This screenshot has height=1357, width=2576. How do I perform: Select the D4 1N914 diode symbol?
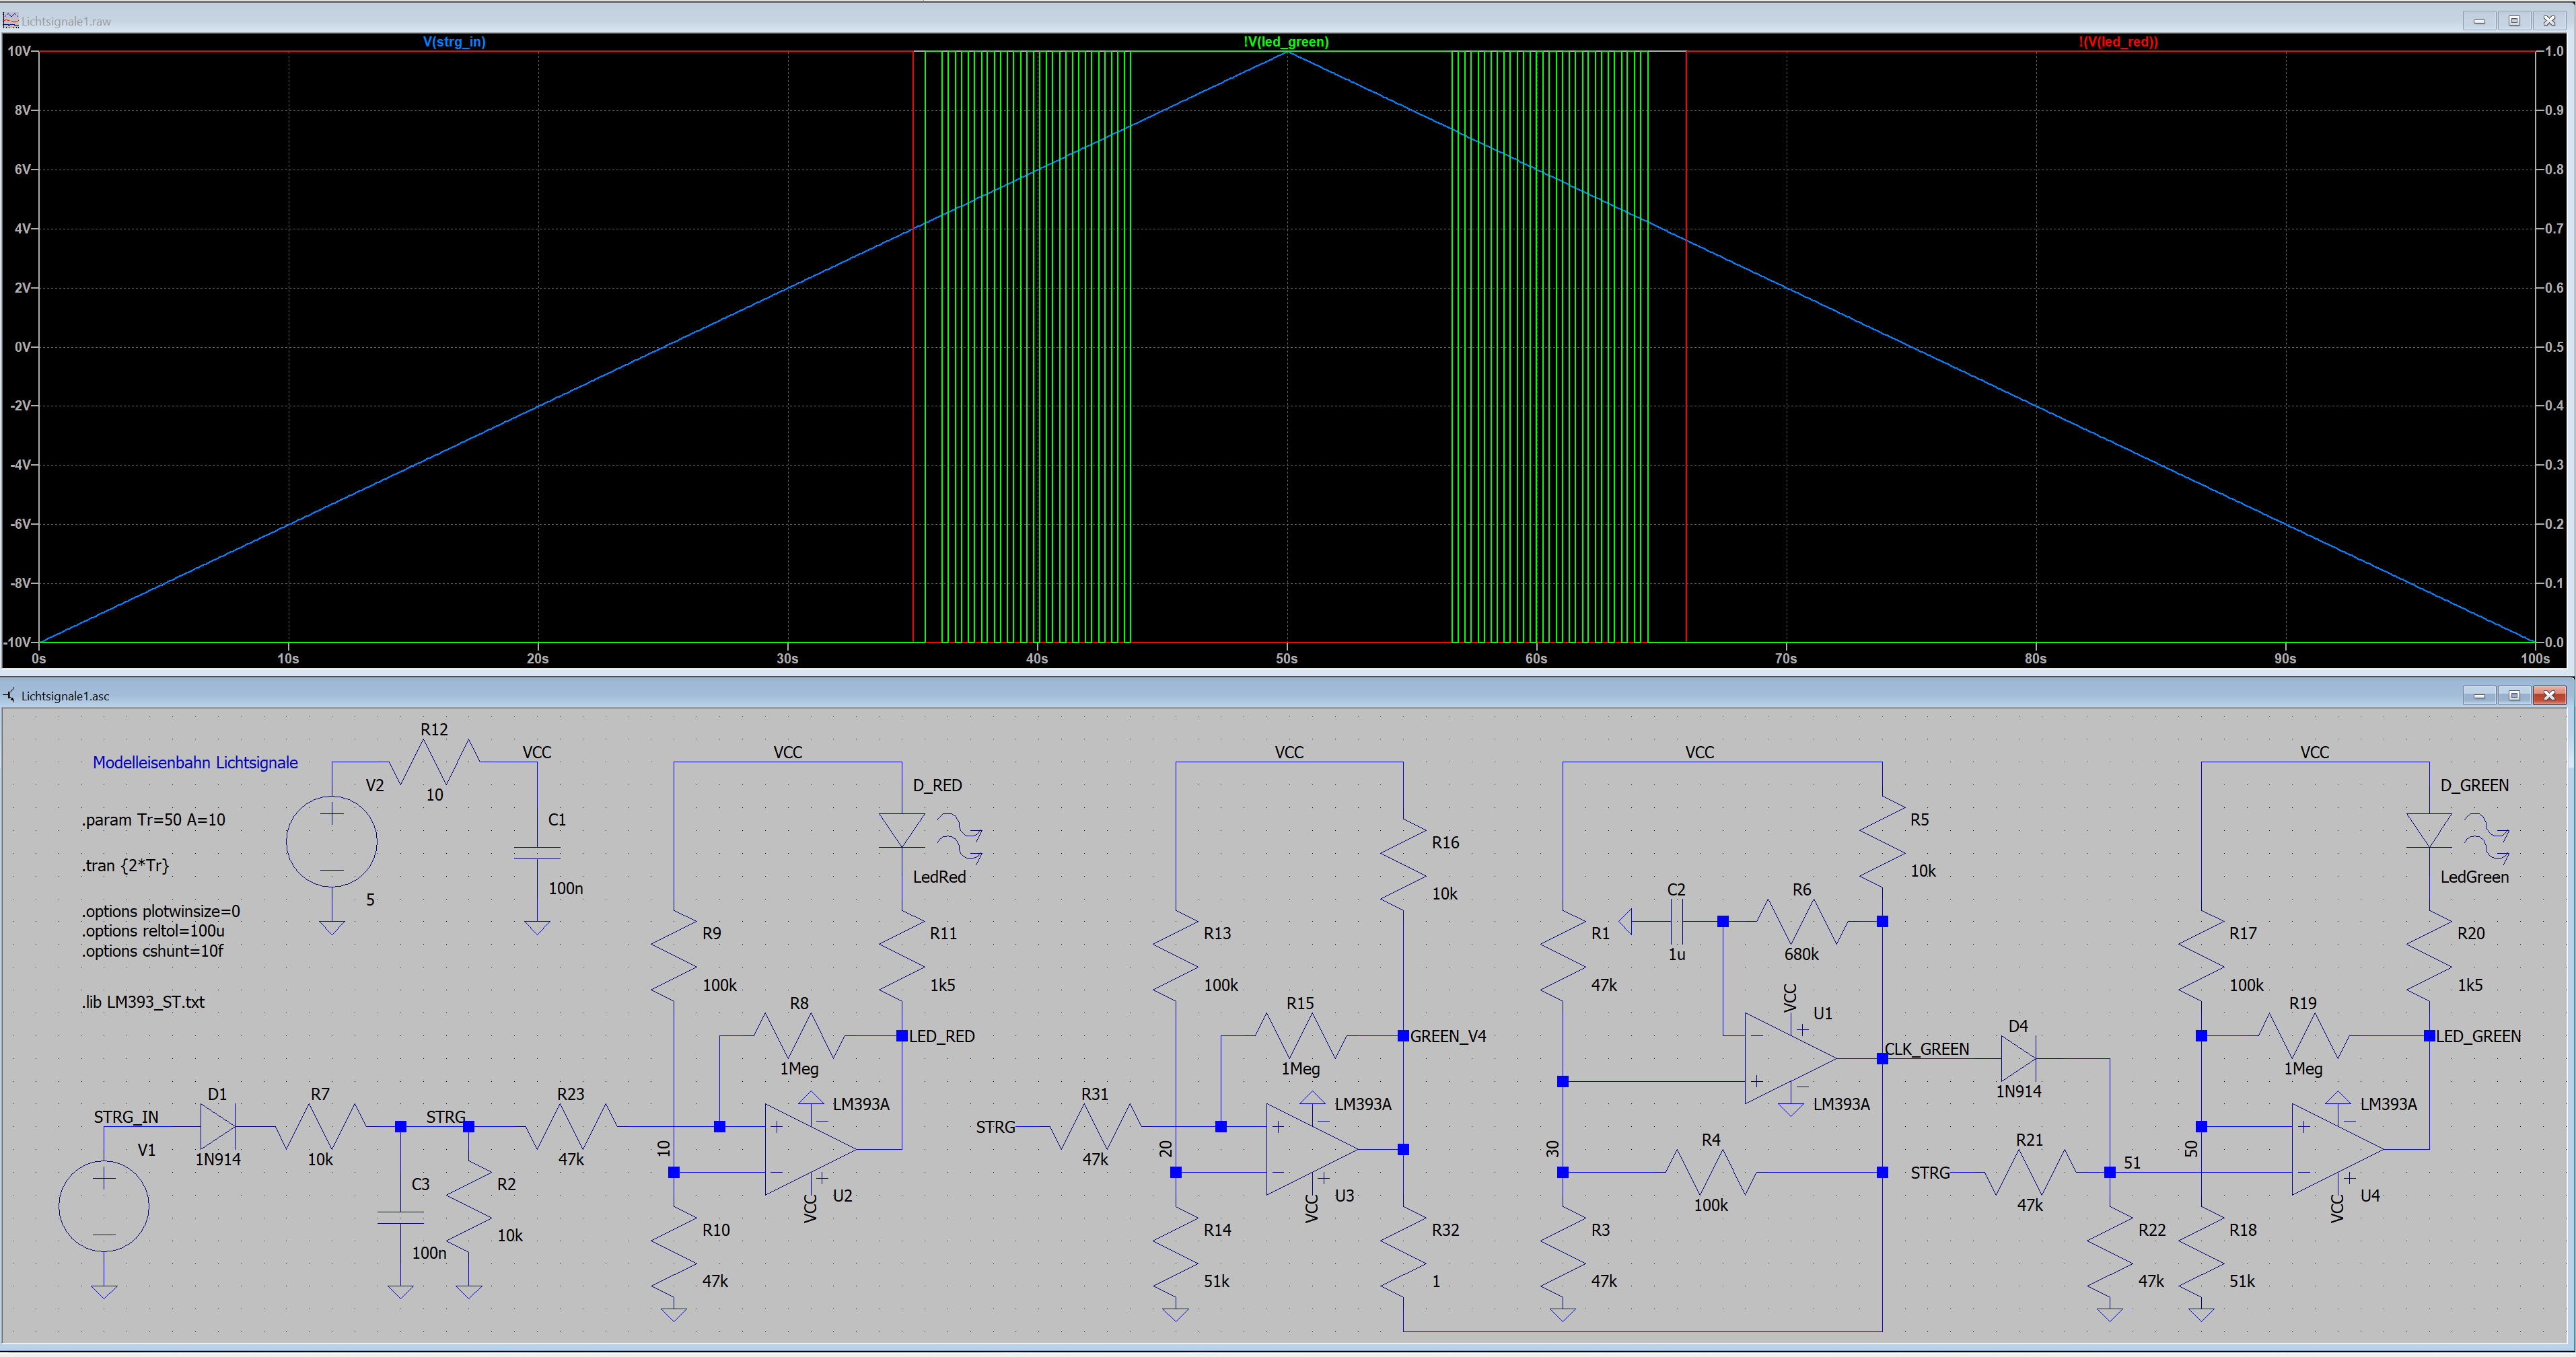[2018, 1058]
